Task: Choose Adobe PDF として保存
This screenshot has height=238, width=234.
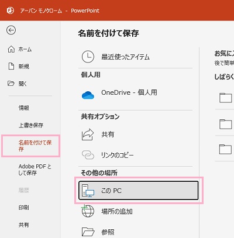Action: coord(35,170)
